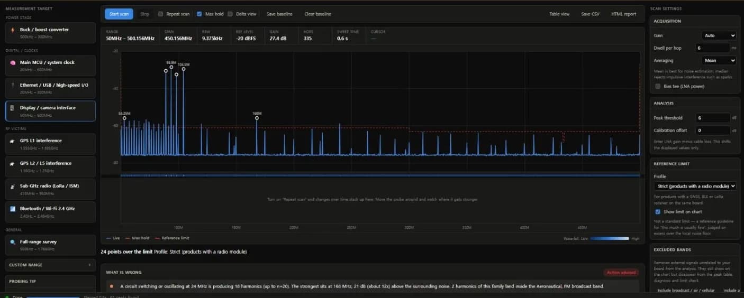Click the Waterfall low-to-high gradient bar
Image resolution: width=744 pixels, height=298 pixels.
tap(610, 238)
